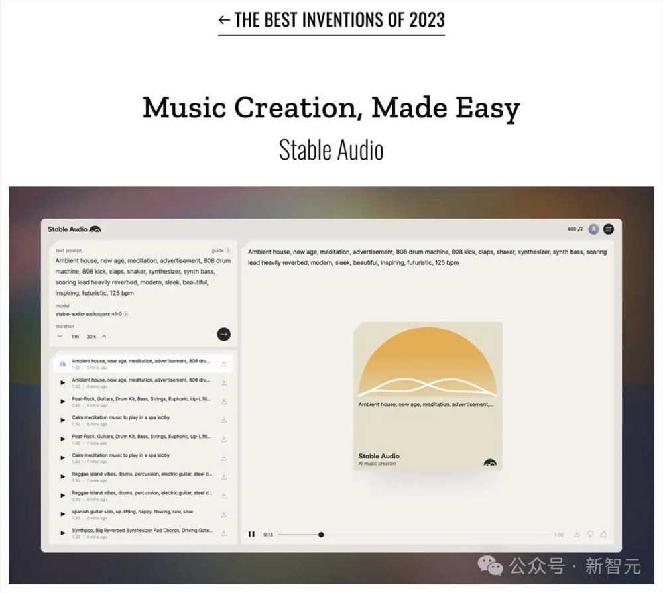The width and height of the screenshot is (663, 593).
Task: Play the Post-Rock track from 6 mins ago
Action: (62, 402)
